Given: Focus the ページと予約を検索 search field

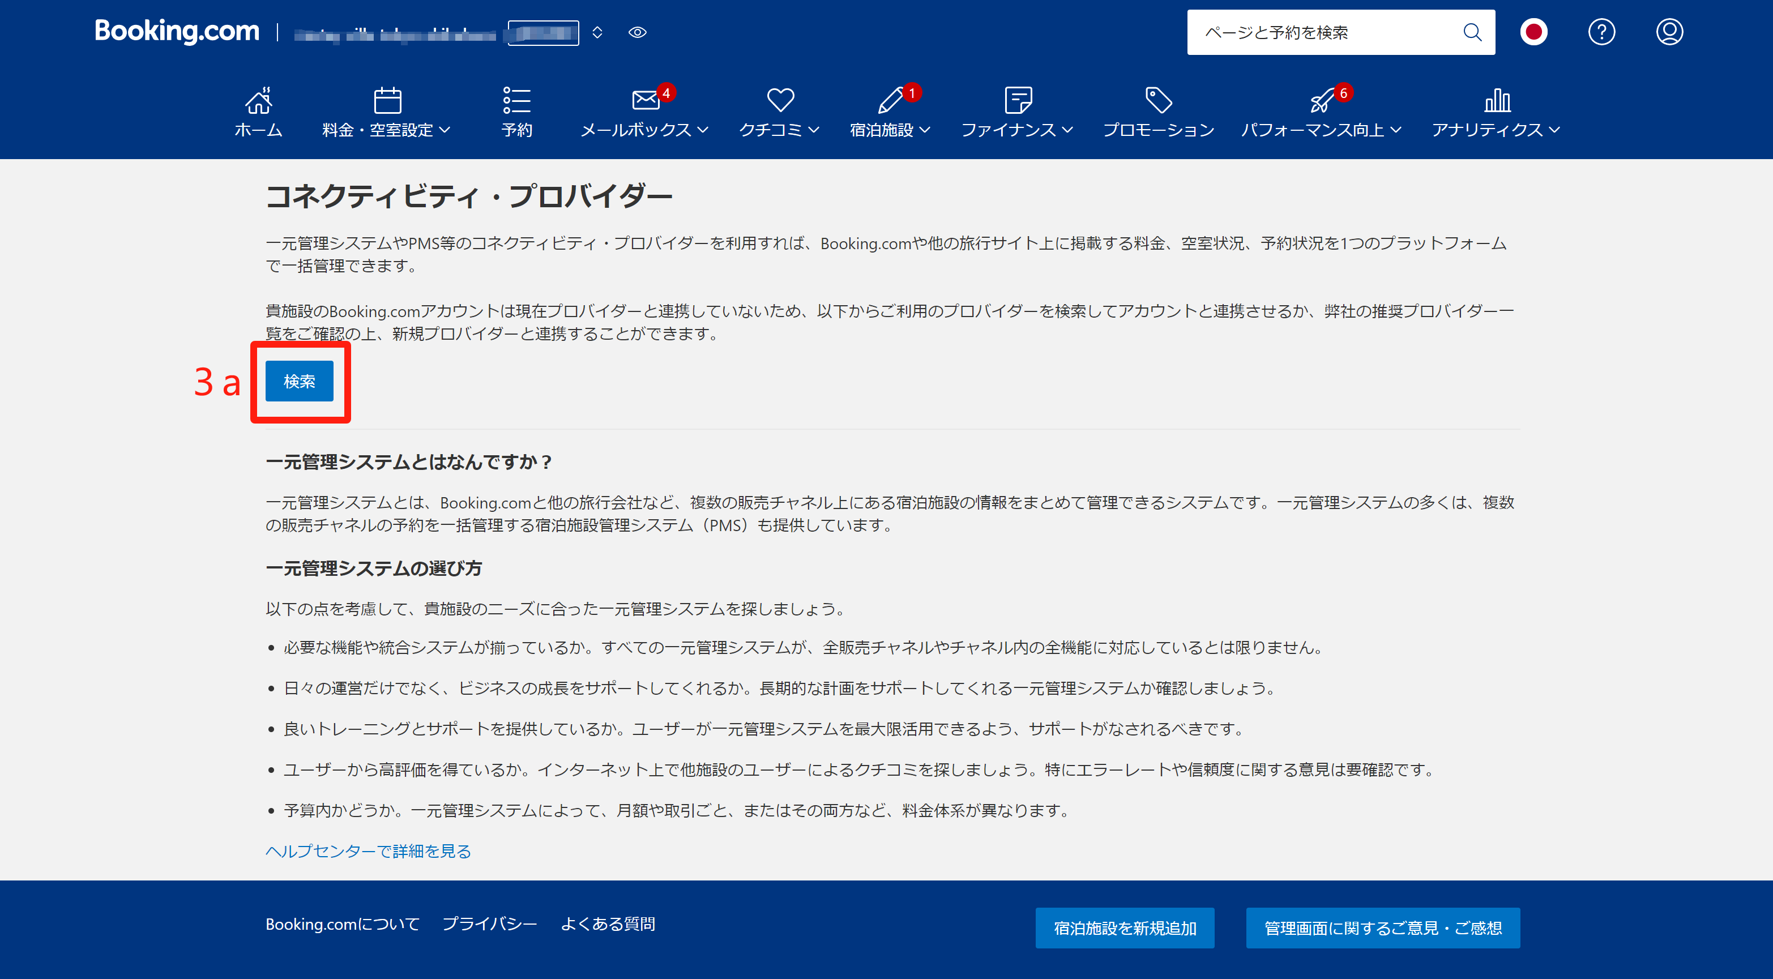Looking at the screenshot, I should (x=1340, y=32).
